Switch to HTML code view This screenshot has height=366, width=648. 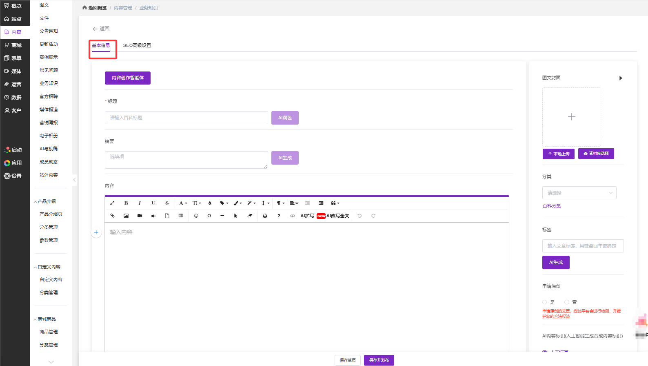(x=293, y=216)
